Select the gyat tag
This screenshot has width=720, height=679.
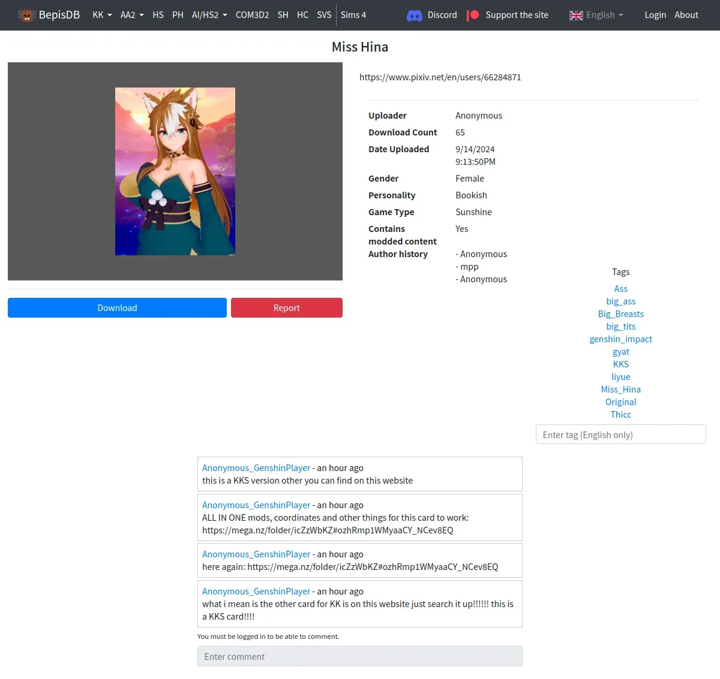(621, 352)
